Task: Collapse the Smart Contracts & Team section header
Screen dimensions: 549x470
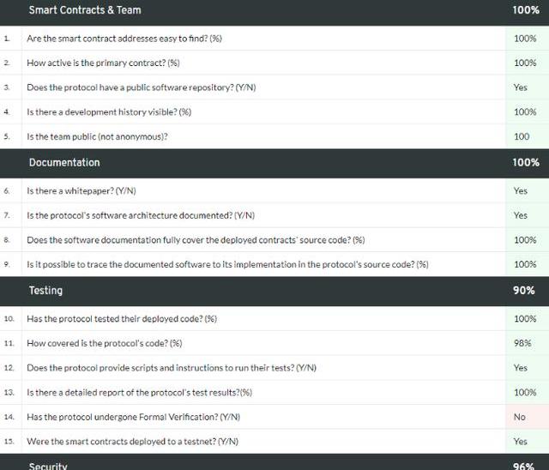Action: coord(85,10)
